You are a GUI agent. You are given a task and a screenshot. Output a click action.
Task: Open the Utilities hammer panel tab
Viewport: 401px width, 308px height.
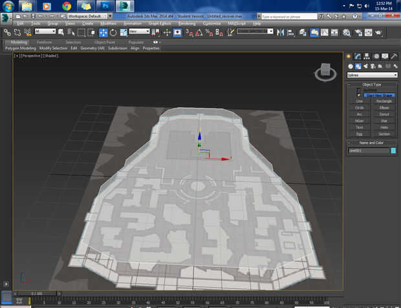point(394,57)
